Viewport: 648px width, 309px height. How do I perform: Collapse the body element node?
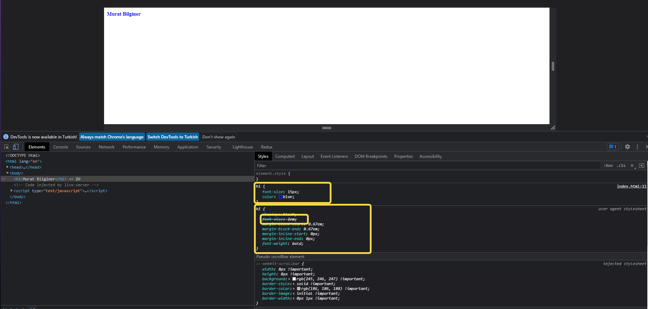7,173
